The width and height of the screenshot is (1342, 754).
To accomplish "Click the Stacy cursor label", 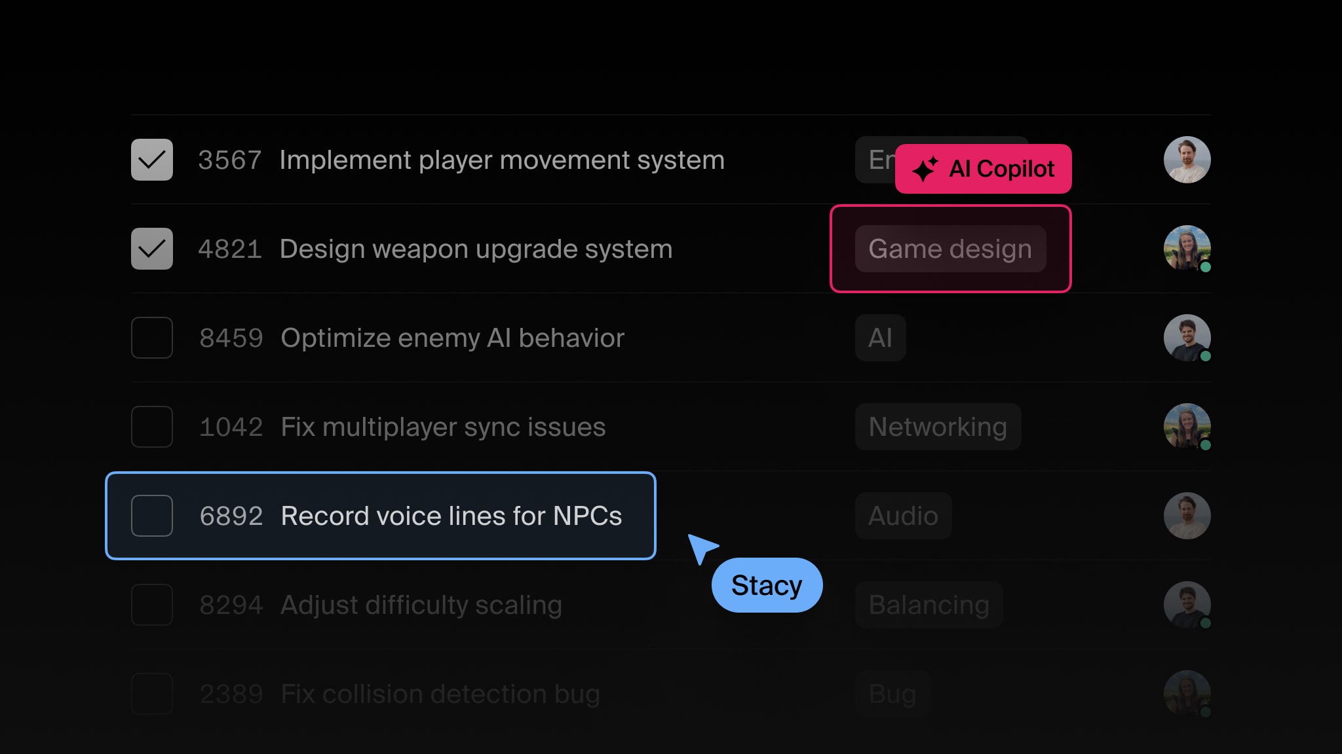I will click(x=767, y=584).
